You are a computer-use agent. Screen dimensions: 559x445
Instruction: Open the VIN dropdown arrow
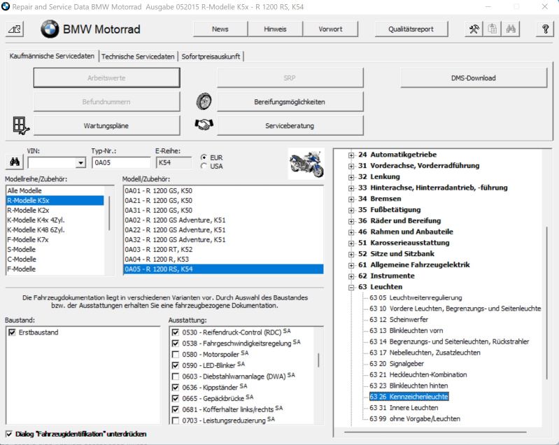[81, 163]
